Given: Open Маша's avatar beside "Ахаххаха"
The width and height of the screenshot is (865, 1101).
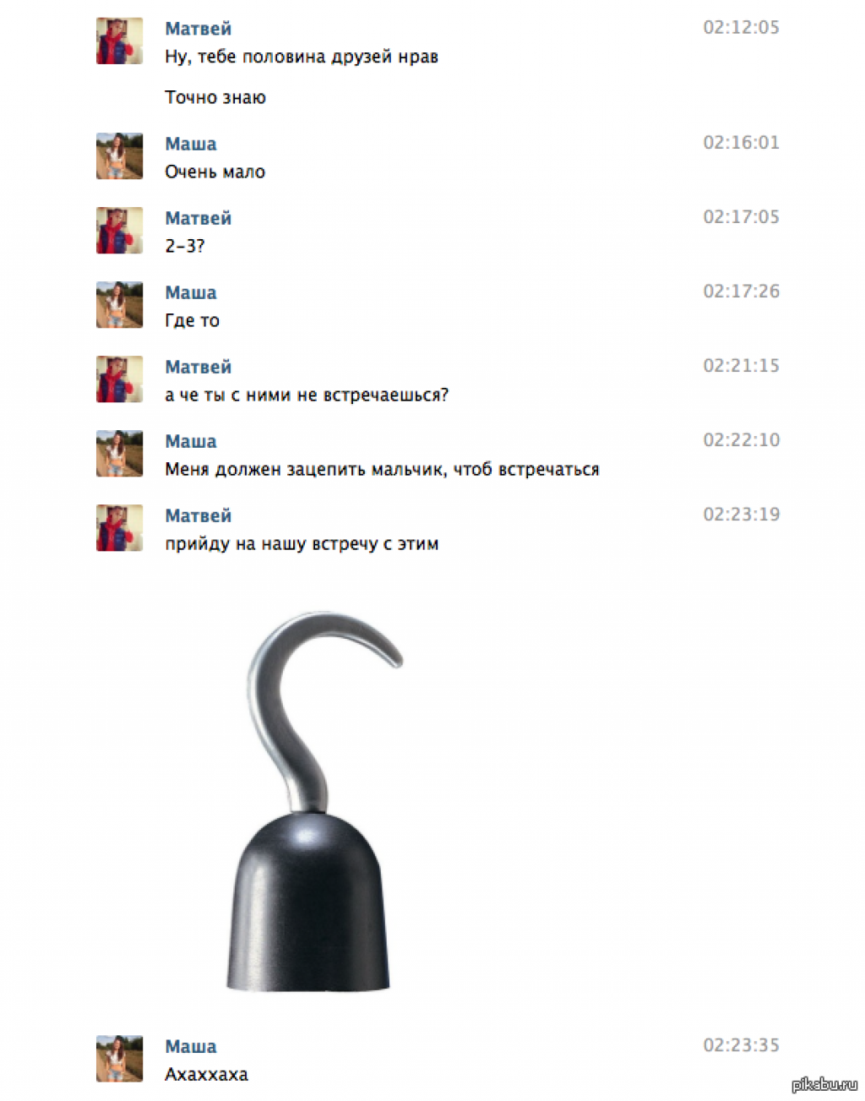Looking at the screenshot, I should 119,1058.
